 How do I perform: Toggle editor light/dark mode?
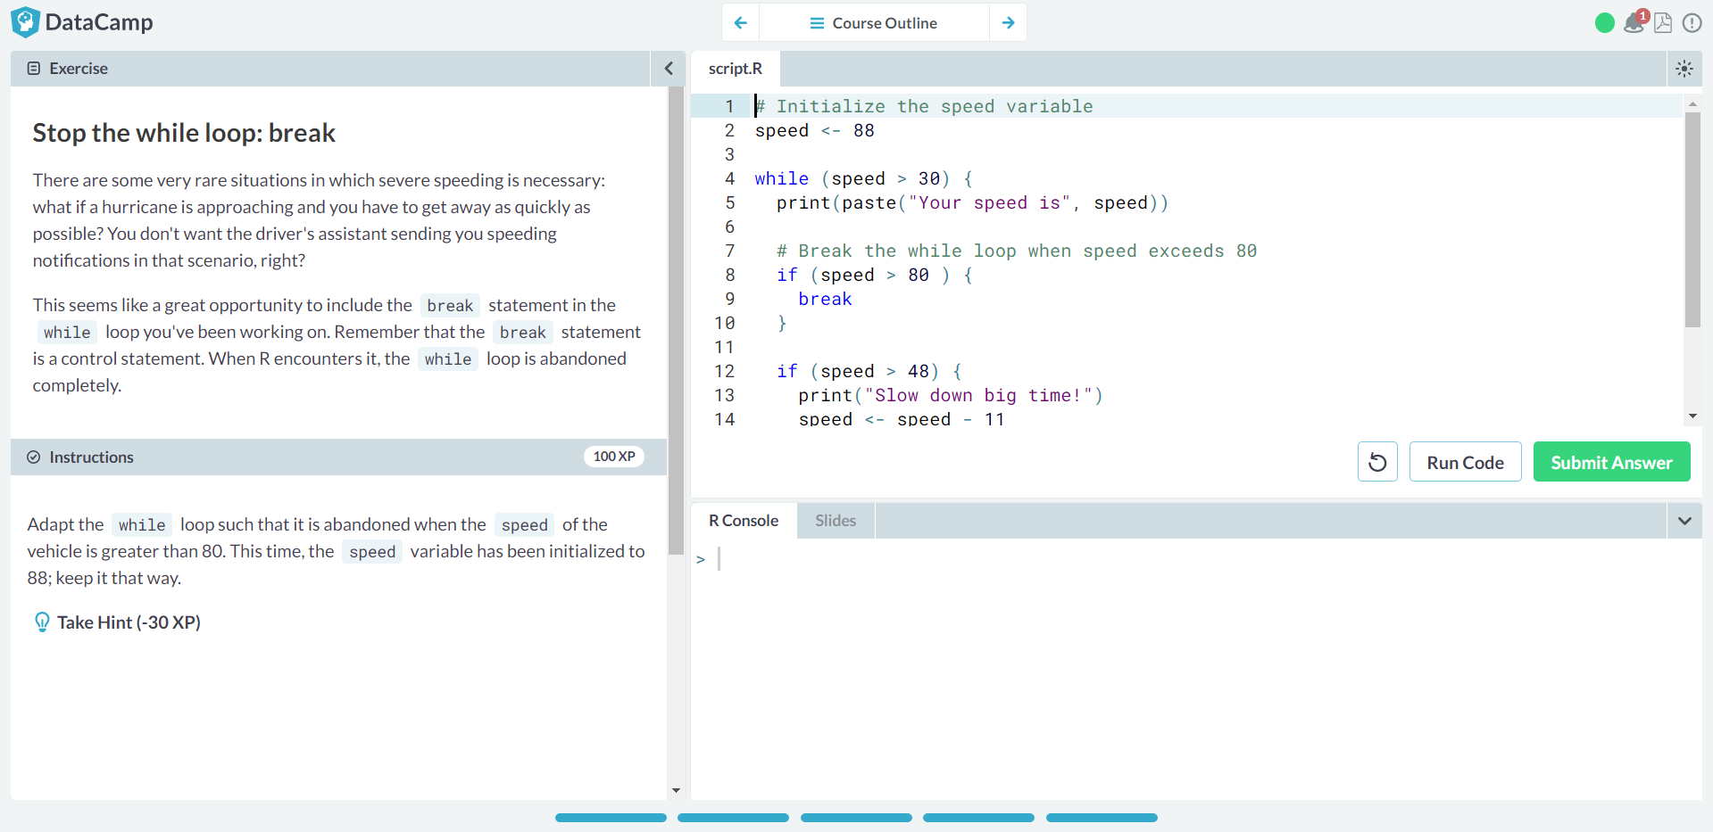click(x=1684, y=69)
